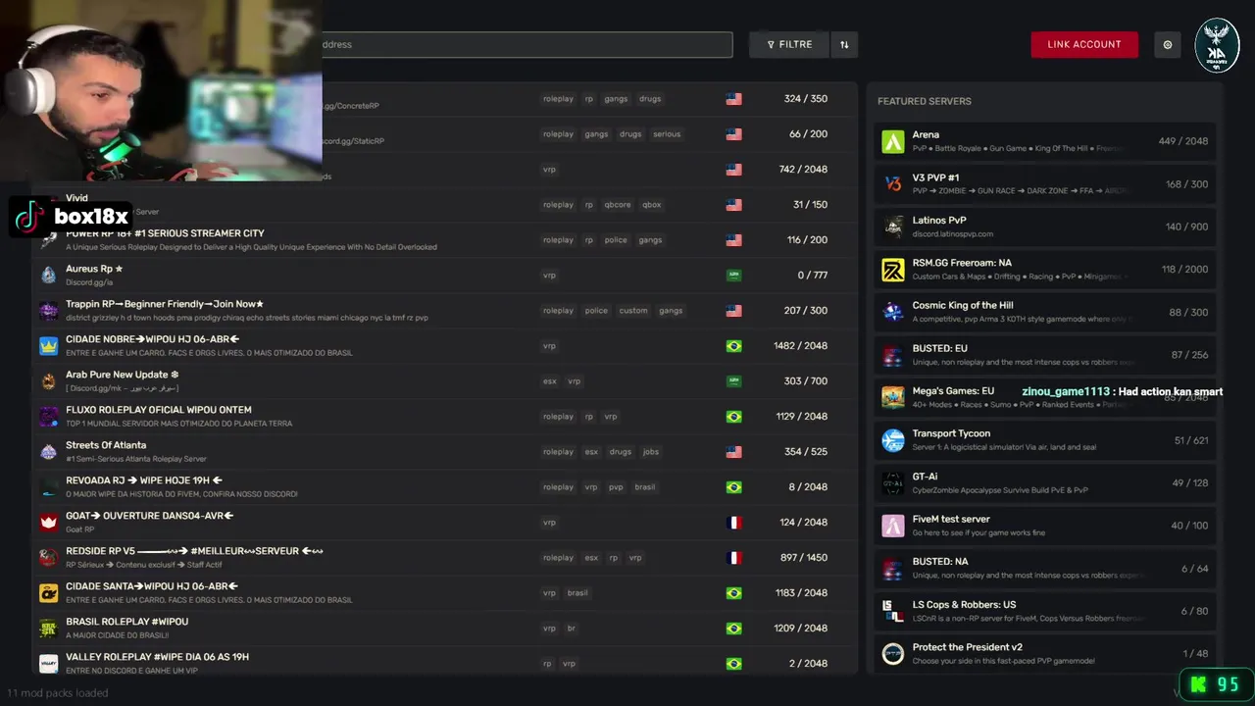Viewport: 1255px width, 706px height.
Task: Click LS Cops & Robbers: US icon
Action: pos(892,611)
